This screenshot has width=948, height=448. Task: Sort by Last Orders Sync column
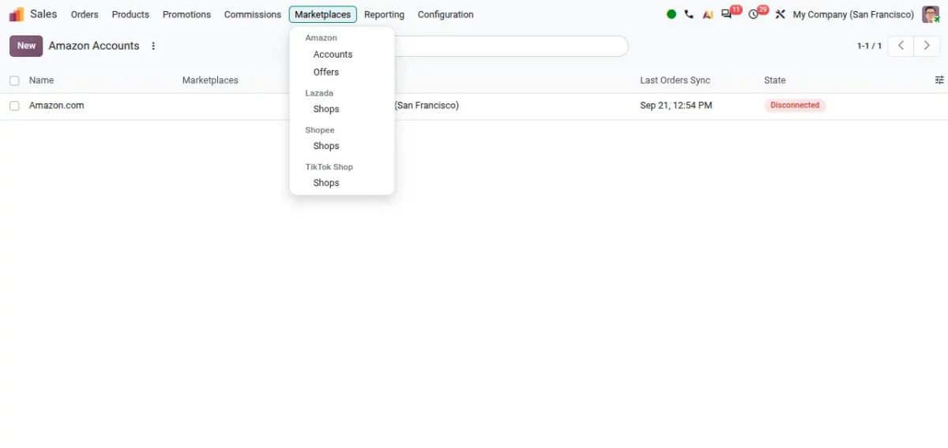[675, 80]
